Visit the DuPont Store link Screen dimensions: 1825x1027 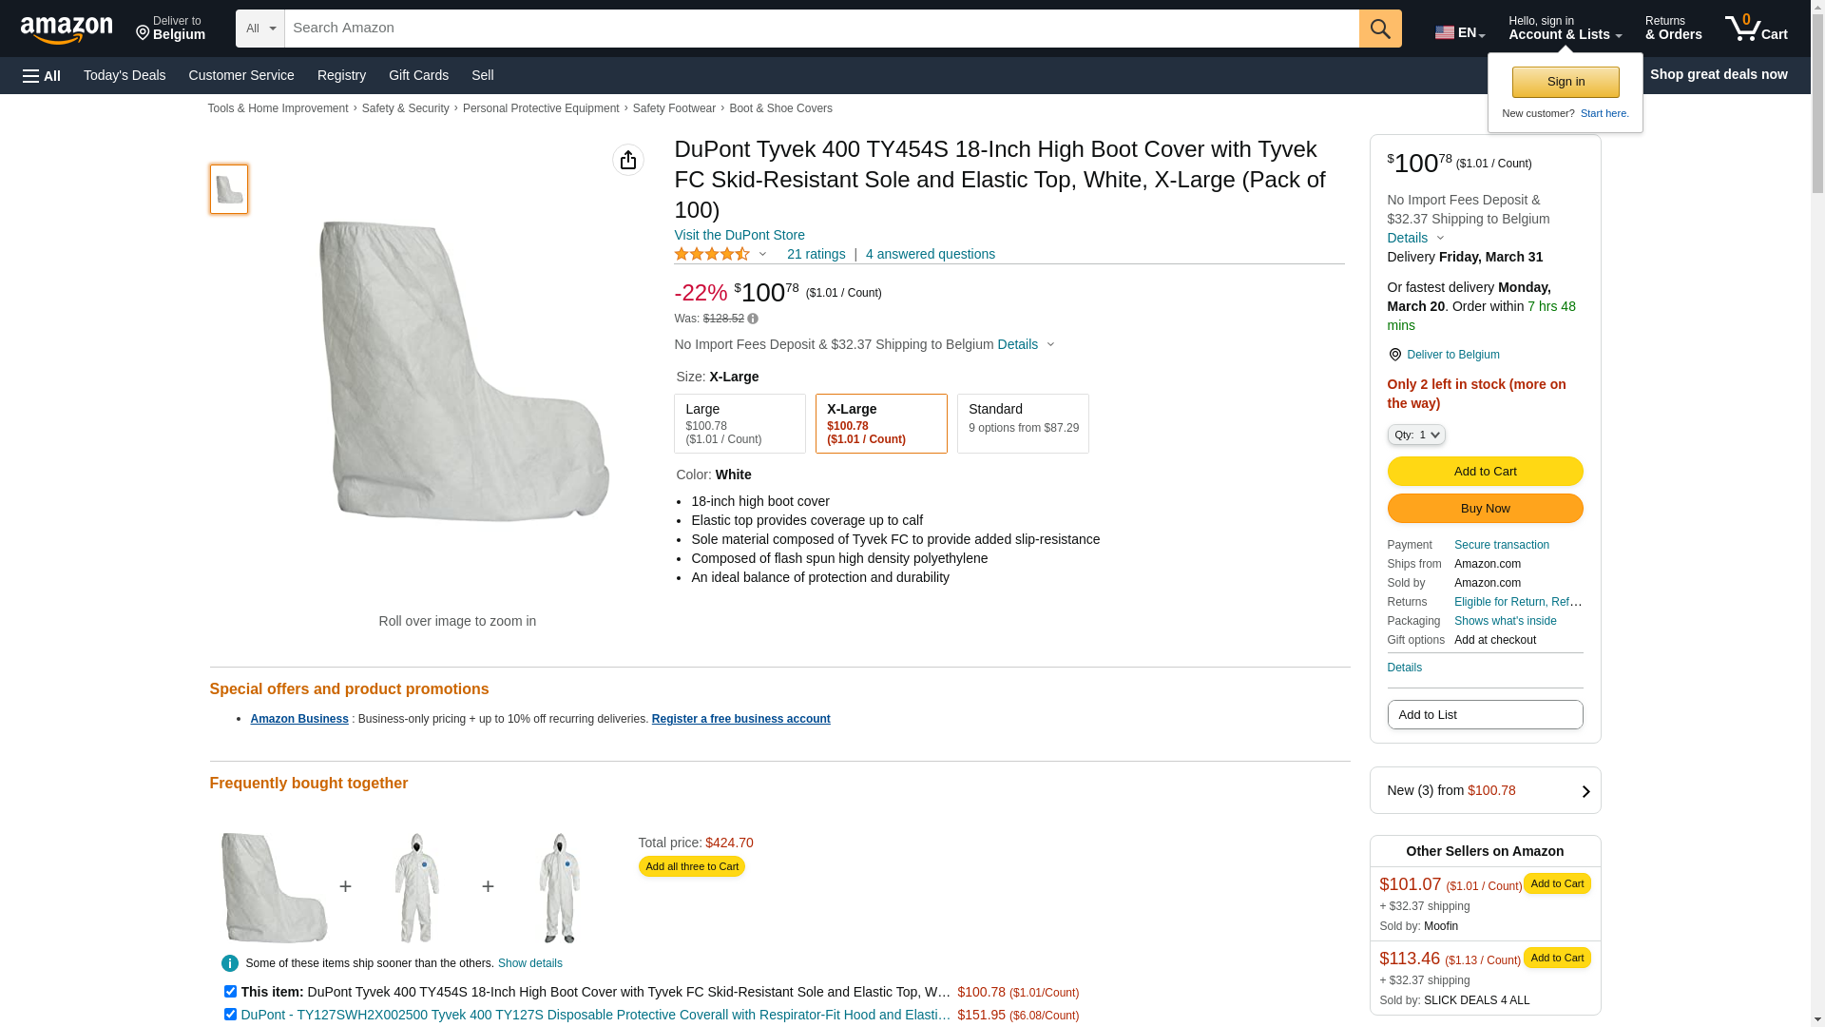click(x=740, y=235)
